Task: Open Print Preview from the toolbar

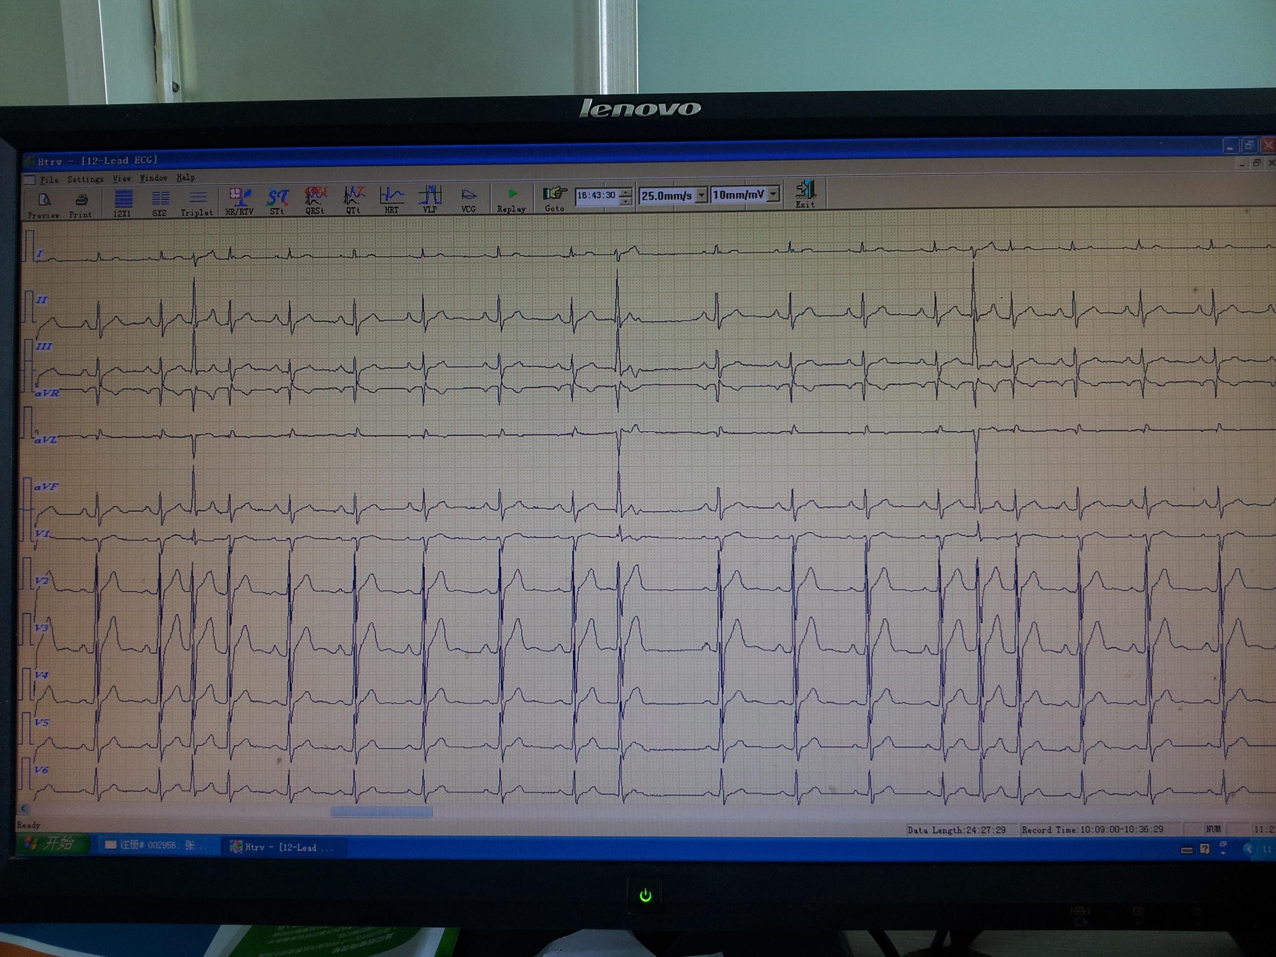Action: click(43, 205)
